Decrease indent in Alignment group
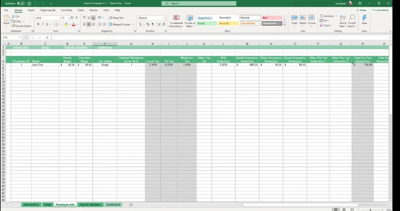The height and width of the screenshot is (211, 400). tap(100, 25)
